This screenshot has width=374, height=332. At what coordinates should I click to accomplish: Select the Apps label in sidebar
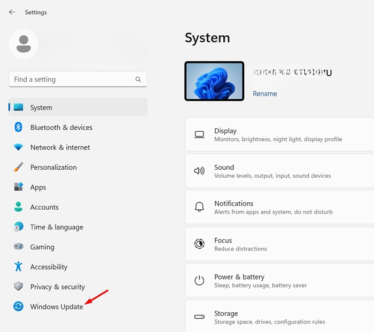(x=38, y=187)
